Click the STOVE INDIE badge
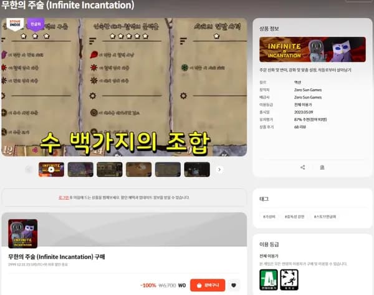Screen dimensions: 374x295 click(15, 24)
